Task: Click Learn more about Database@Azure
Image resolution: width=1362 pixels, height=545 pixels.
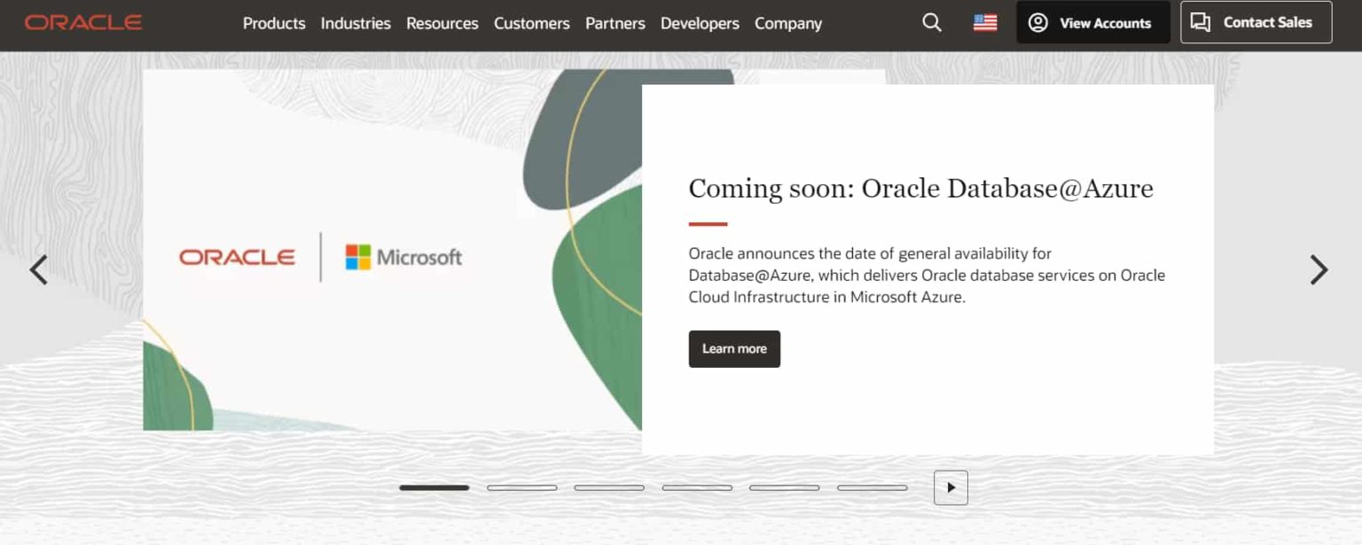Action: point(734,349)
